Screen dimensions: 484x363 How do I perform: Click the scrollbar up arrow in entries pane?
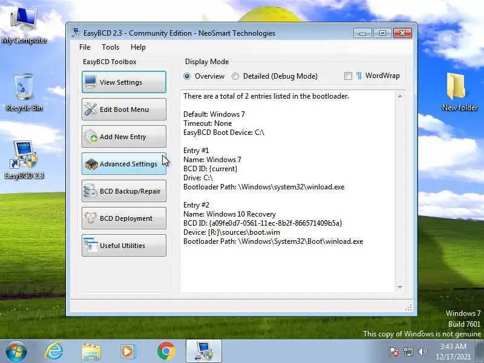pyautogui.click(x=400, y=96)
